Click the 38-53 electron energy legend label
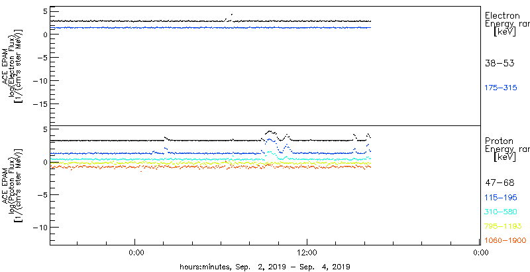530x272 pixels. tap(500, 63)
